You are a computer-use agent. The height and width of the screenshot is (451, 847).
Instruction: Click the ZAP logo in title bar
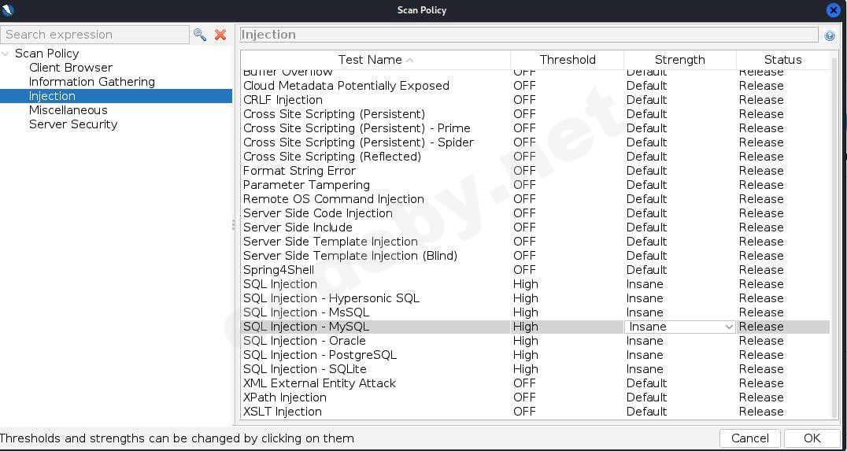click(9, 10)
